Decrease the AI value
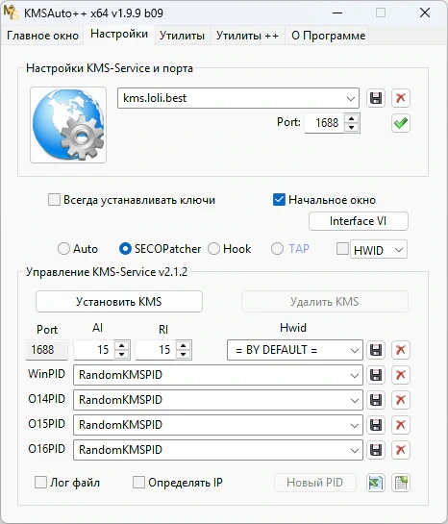Image resolution: width=448 pixels, height=524 pixels. (x=121, y=354)
